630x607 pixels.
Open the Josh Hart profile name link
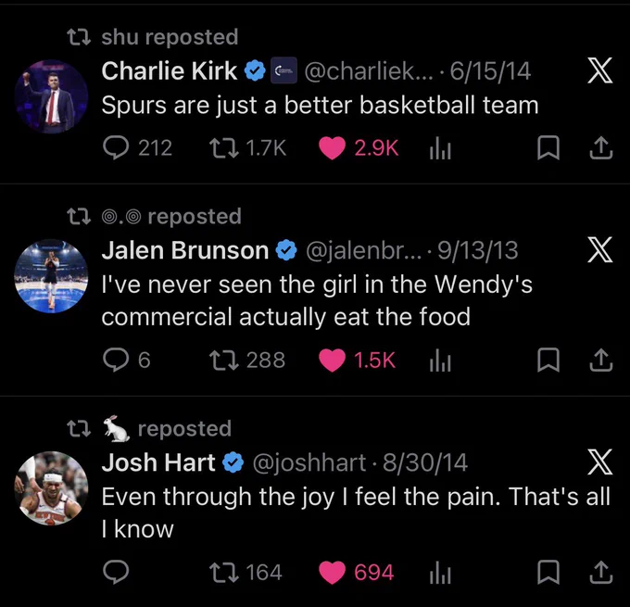click(158, 462)
